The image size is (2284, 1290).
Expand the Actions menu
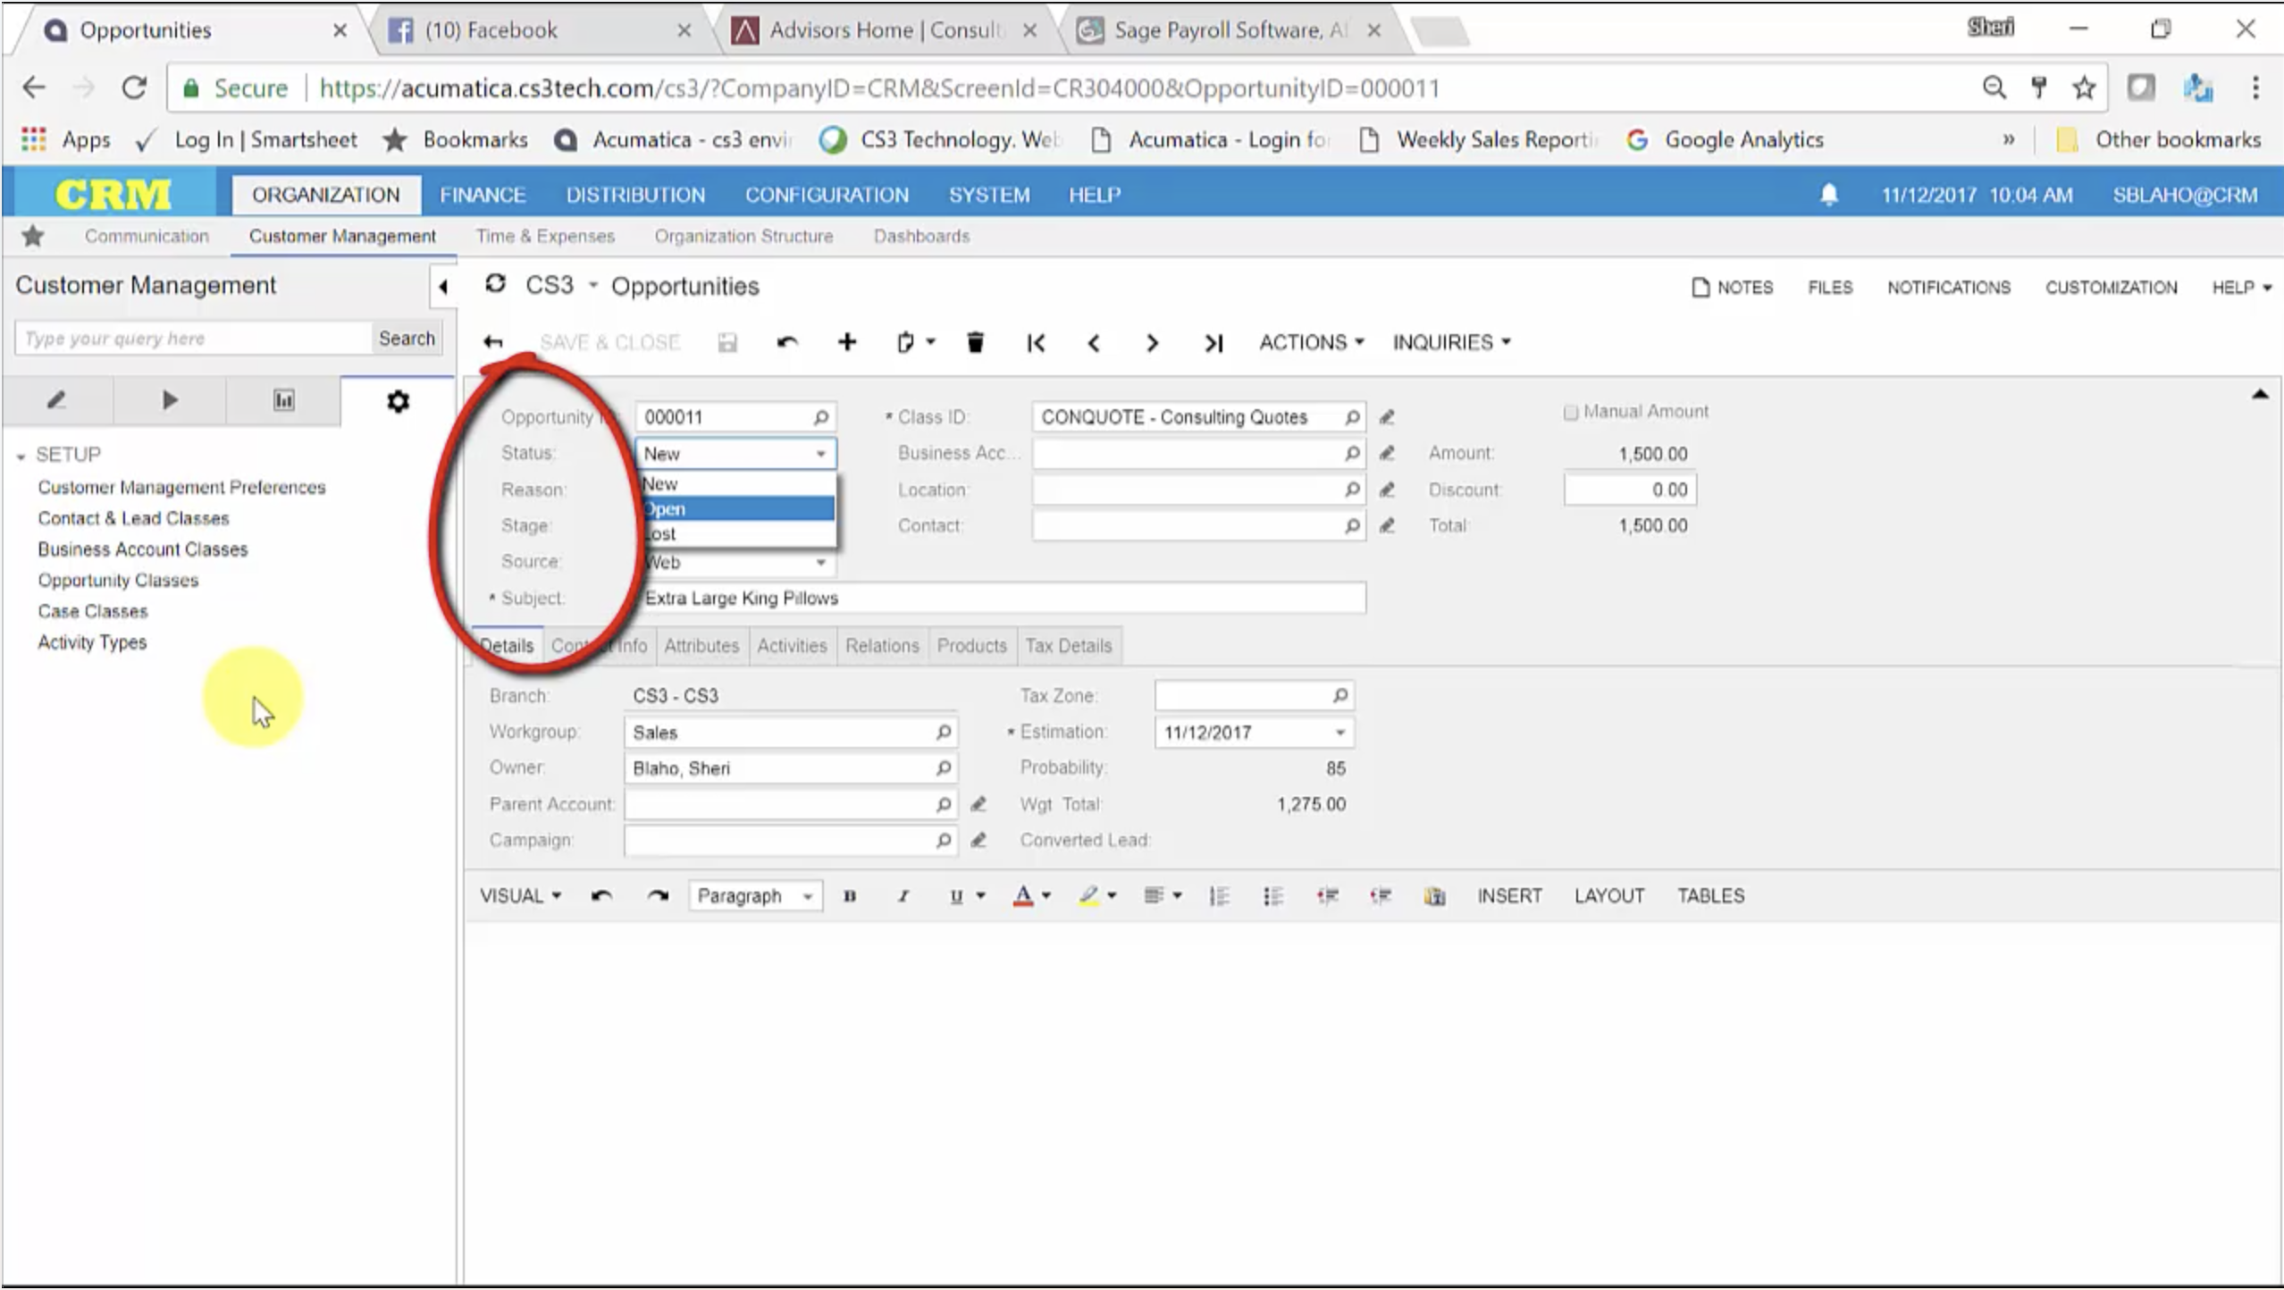pyautogui.click(x=1308, y=342)
